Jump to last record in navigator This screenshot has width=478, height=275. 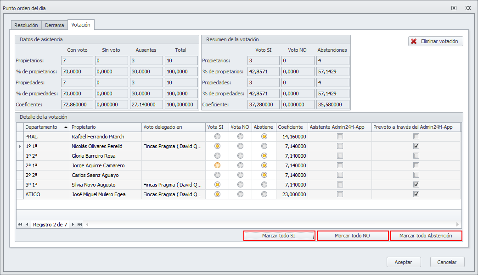[x=79, y=225]
